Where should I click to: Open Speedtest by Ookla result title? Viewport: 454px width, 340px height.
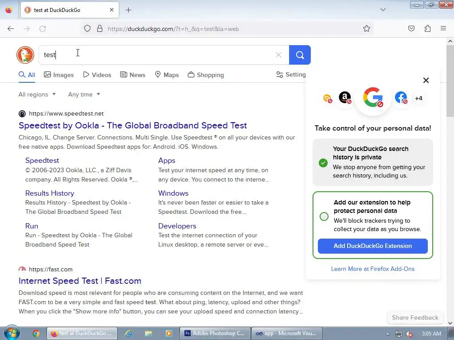tap(133, 125)
